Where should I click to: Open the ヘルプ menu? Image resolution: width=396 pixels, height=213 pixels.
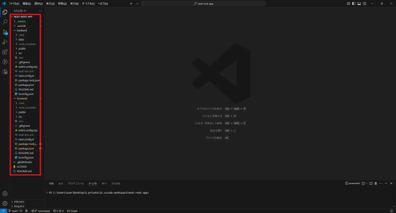click(x=103, y=4)
